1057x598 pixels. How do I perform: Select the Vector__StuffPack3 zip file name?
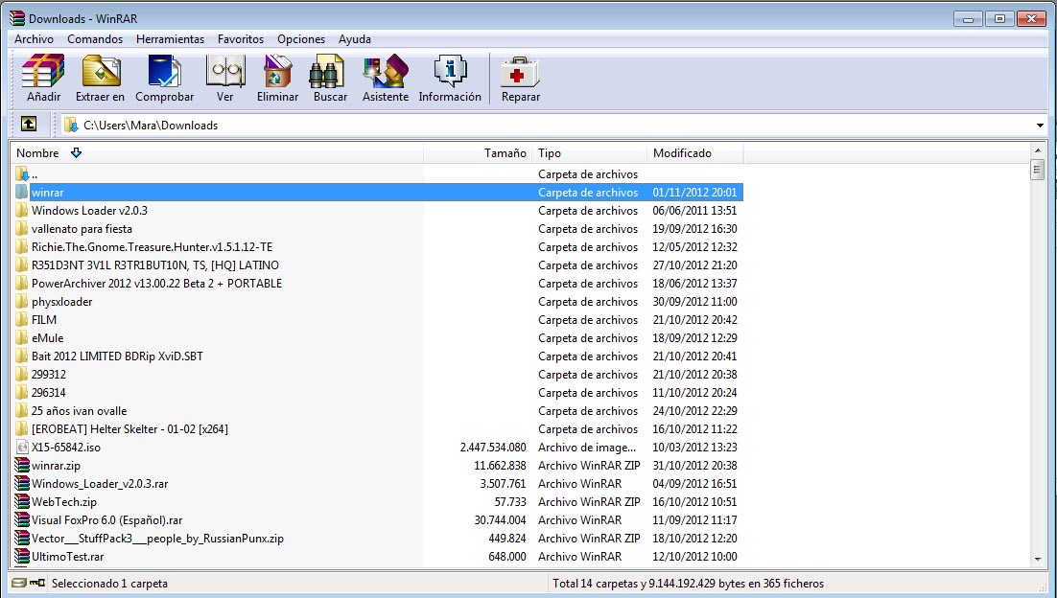click(x=157, y=538)
